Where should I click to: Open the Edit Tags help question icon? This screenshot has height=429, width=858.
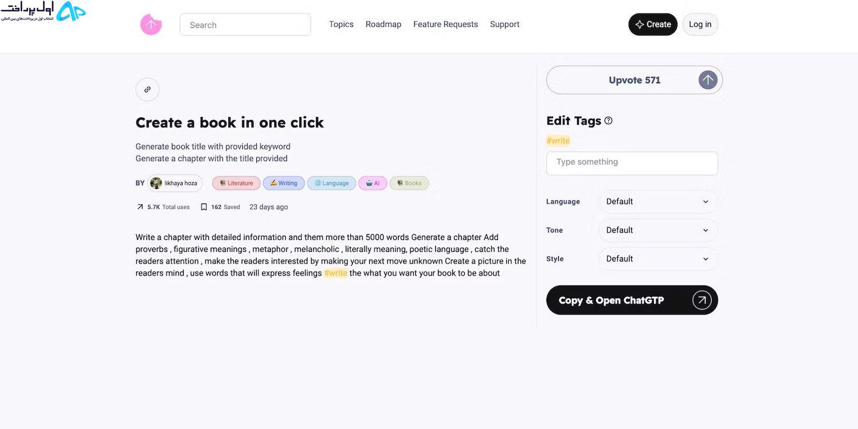[609, 121]
